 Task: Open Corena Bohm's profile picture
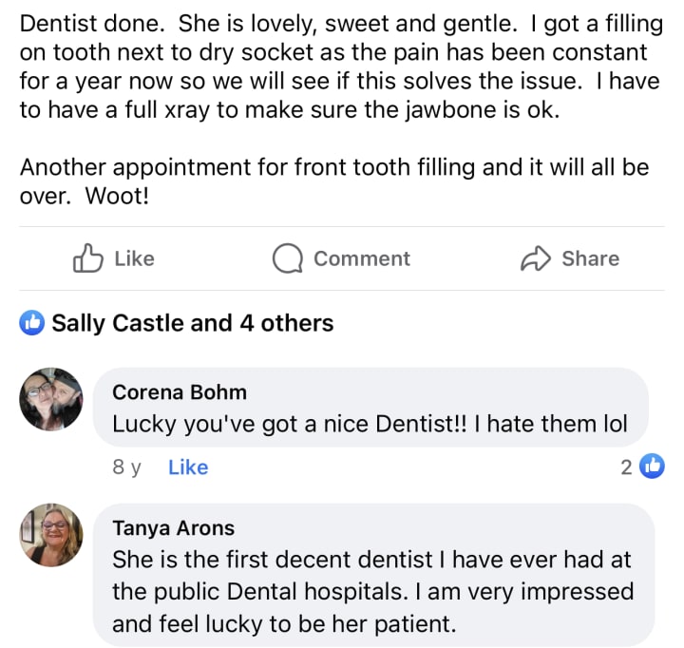51,399
